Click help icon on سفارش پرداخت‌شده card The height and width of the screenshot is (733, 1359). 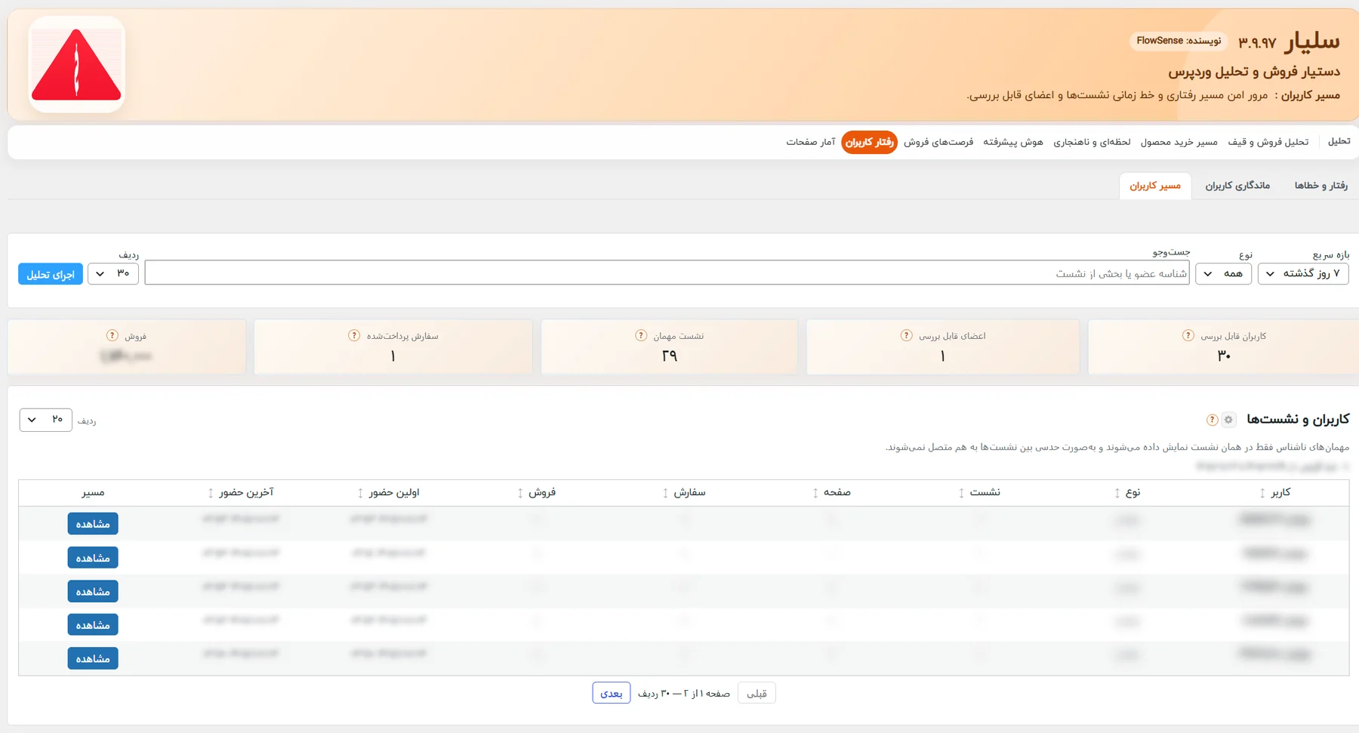354,335
